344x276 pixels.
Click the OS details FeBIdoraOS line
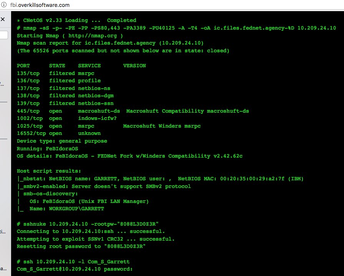(129, 156)
